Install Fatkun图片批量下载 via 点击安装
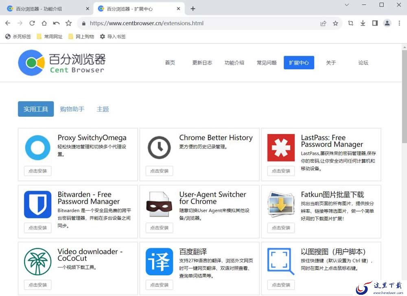 281,228
